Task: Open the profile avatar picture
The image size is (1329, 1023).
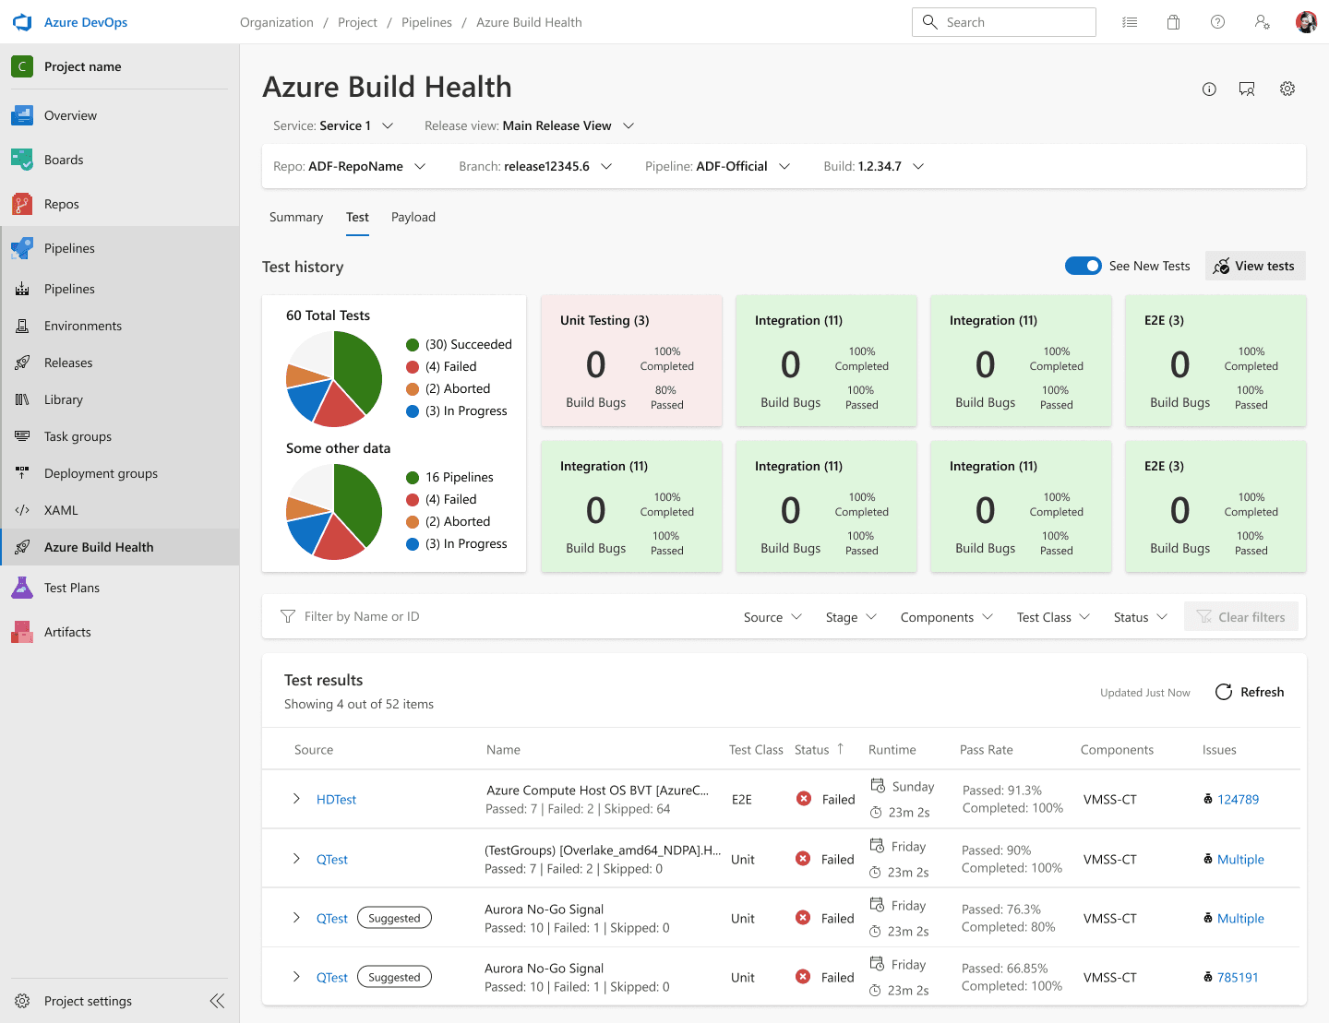Action: (1307, 22)
